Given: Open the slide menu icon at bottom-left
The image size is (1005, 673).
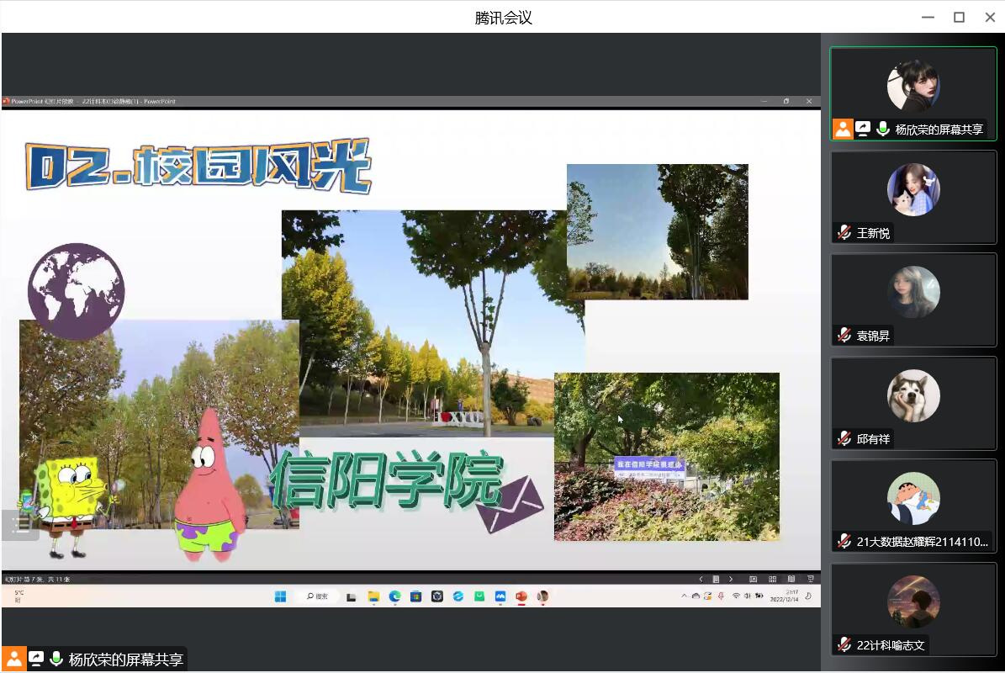Looking at the screenshot, I should (20, 525).
